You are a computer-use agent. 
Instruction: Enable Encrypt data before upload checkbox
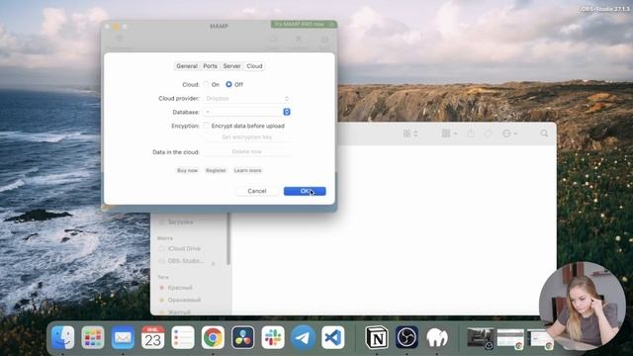click(207, 126)
